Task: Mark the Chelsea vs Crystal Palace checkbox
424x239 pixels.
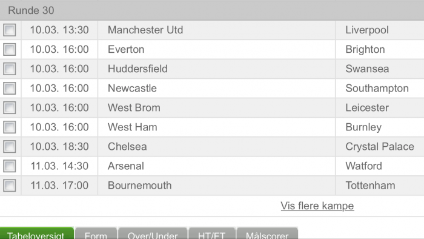Action: click(10, 147)
